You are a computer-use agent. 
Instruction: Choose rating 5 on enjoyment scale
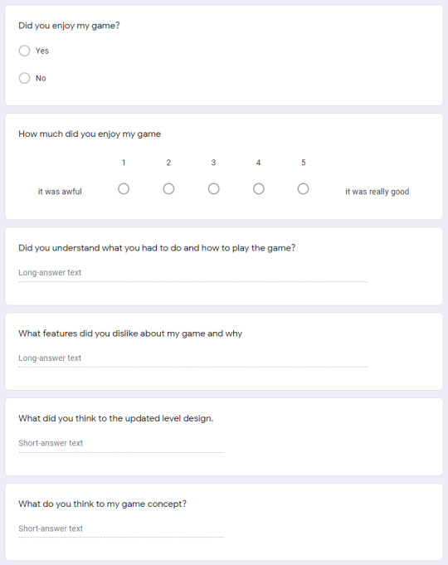(303, 189)
